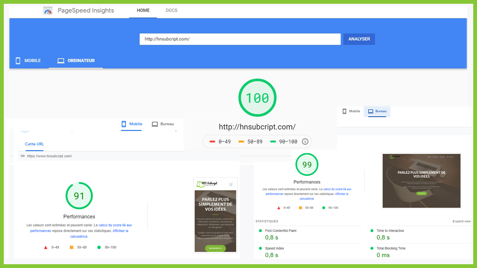Click the "0,8 s" value under Speed Index
477x268 pixels.
[x=272, y=255]
